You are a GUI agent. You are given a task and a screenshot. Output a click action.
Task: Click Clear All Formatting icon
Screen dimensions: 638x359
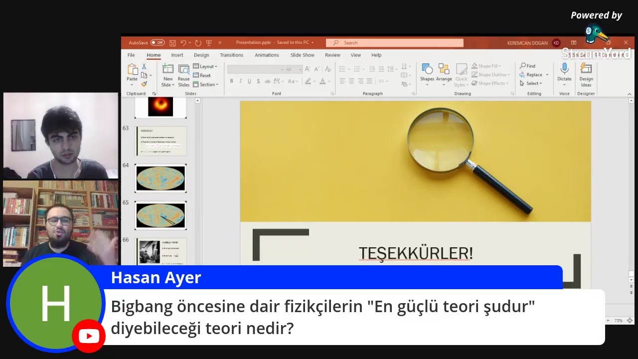328,69
